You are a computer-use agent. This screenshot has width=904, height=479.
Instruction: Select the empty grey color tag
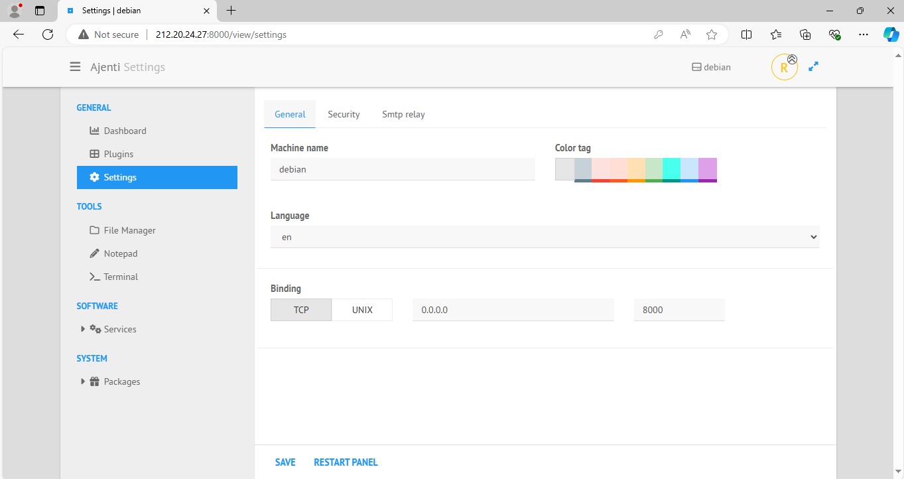click(564, 169)
